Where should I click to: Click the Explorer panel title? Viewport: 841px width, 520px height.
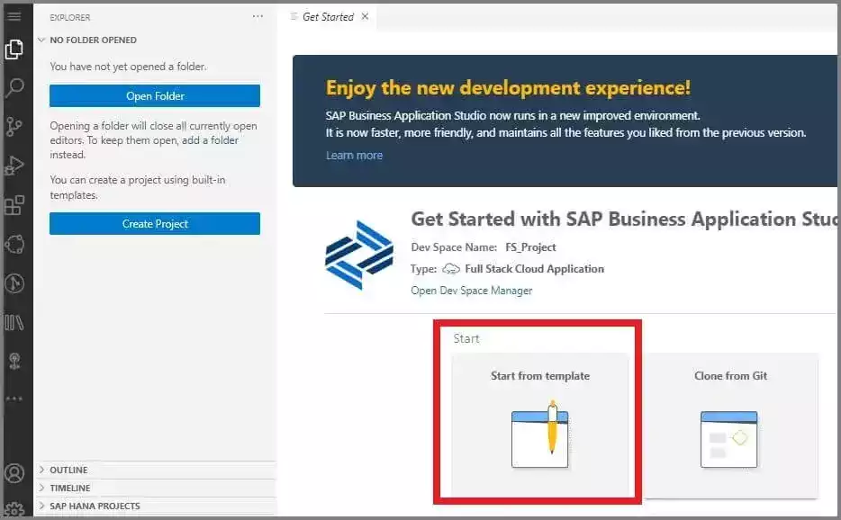70,18
